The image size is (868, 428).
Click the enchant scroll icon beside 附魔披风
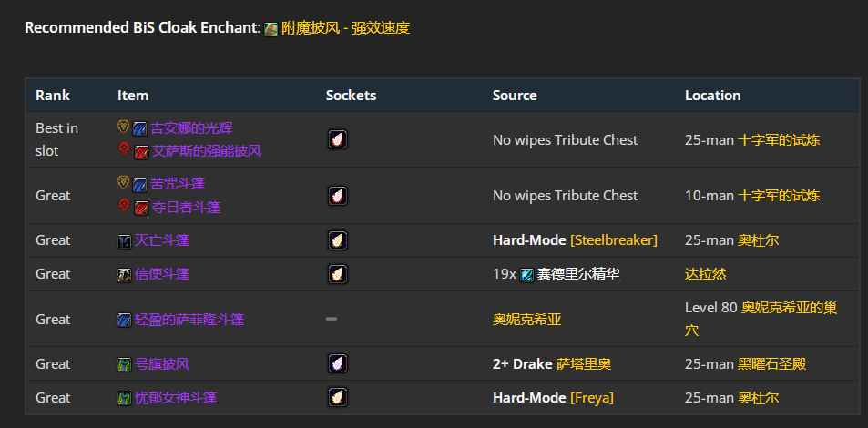271,28
